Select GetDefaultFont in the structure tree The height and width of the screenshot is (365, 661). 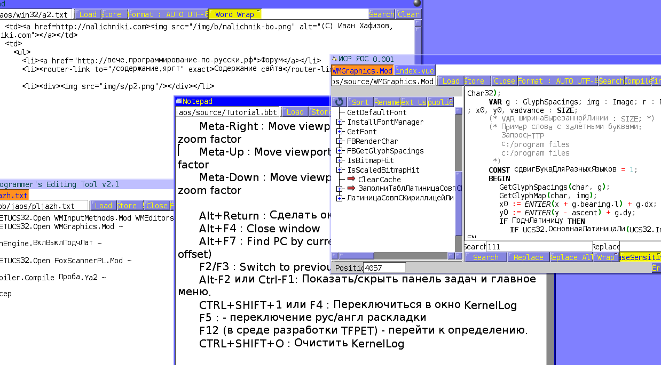pos(376,112)
